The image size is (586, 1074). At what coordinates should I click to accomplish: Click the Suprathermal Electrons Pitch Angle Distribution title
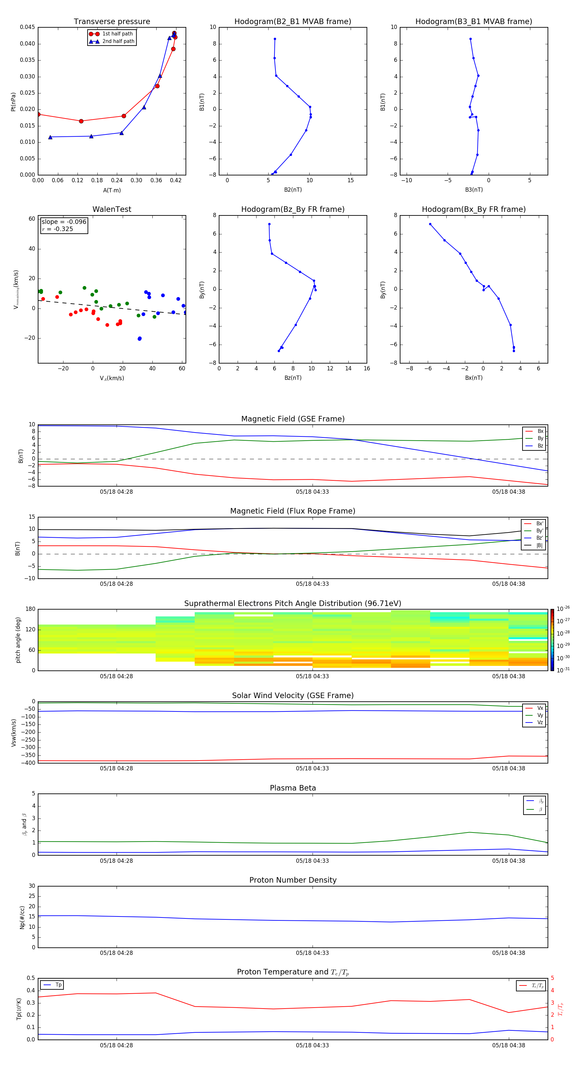click(293, 604)
